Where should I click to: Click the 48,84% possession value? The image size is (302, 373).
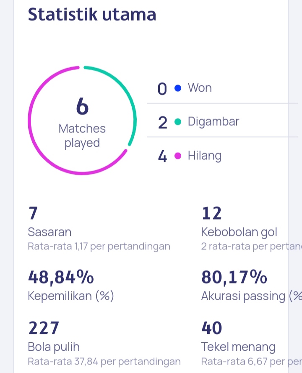60,277
